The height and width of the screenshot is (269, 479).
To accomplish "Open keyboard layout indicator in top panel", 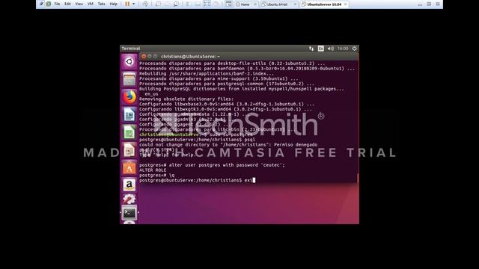I will point(321,49).
